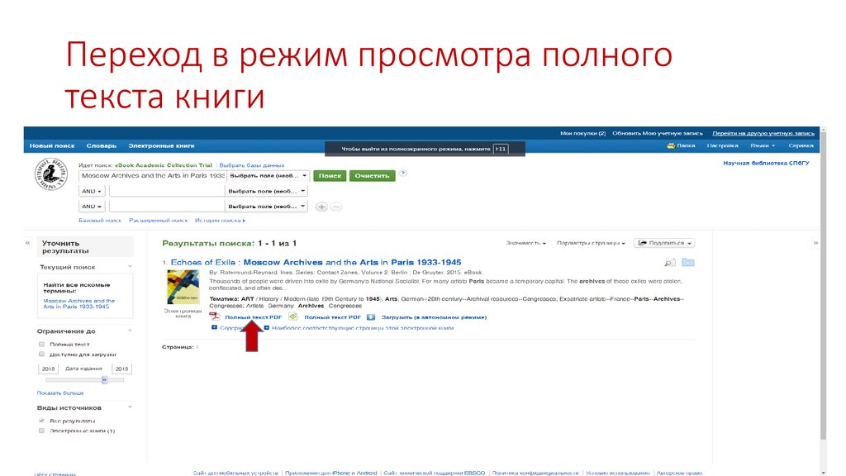Expand the right panel with the double-arrow
Screen dimensions: 846x476
click(815, 244)
